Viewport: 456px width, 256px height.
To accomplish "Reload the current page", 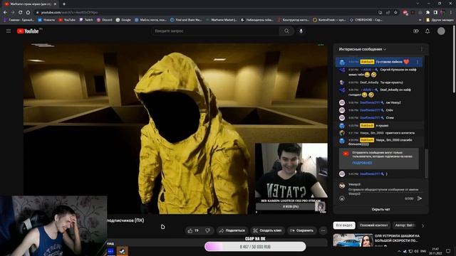I will (x=21, y=13).
